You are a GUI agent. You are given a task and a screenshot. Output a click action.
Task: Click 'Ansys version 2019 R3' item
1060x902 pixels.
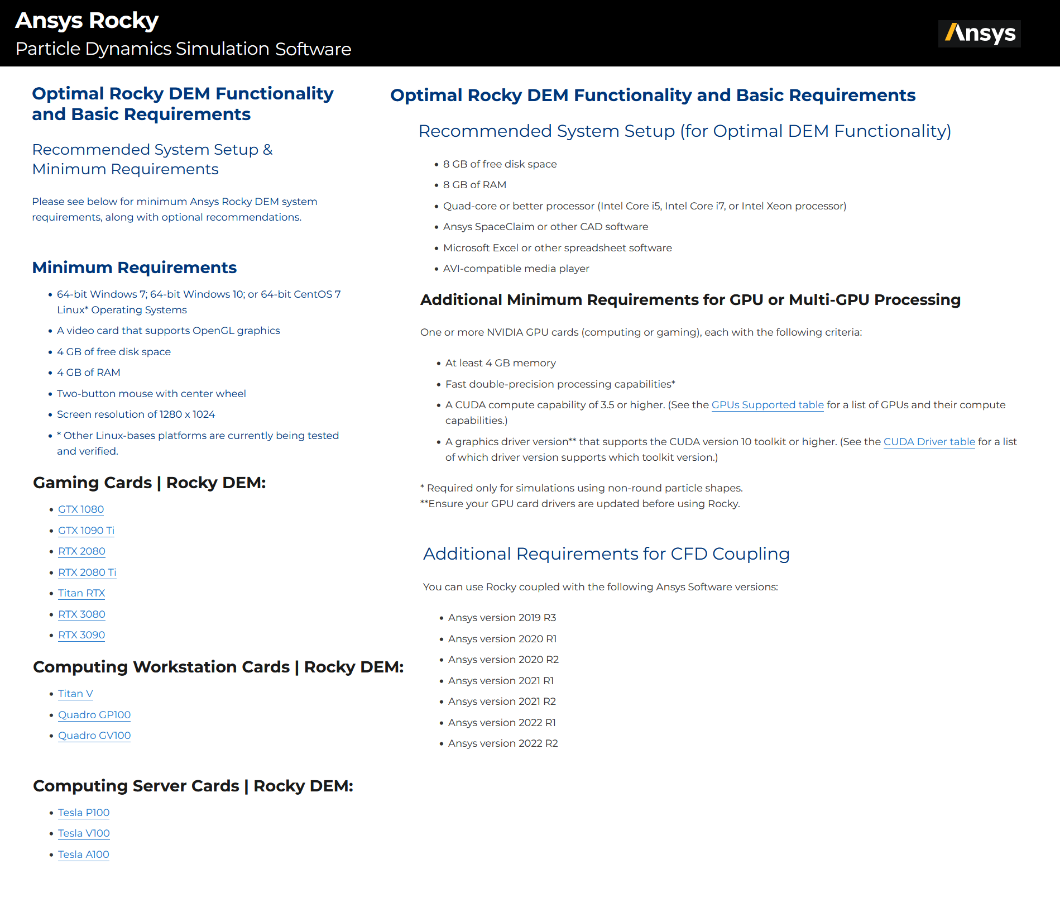[x=502, y=618]
